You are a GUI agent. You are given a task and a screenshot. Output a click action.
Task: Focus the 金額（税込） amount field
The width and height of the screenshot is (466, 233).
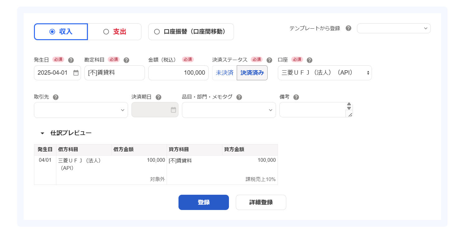click(178, 73)
